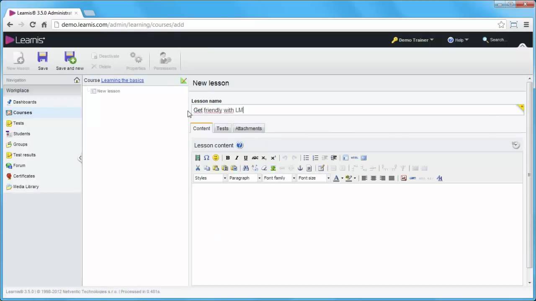536x301 pixels.
Task: Click the navigation home icon
Action: pyautogui.click(x=77, y=80)
